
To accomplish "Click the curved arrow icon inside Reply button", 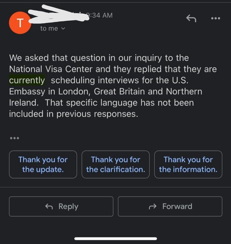I will coord(49,207).
